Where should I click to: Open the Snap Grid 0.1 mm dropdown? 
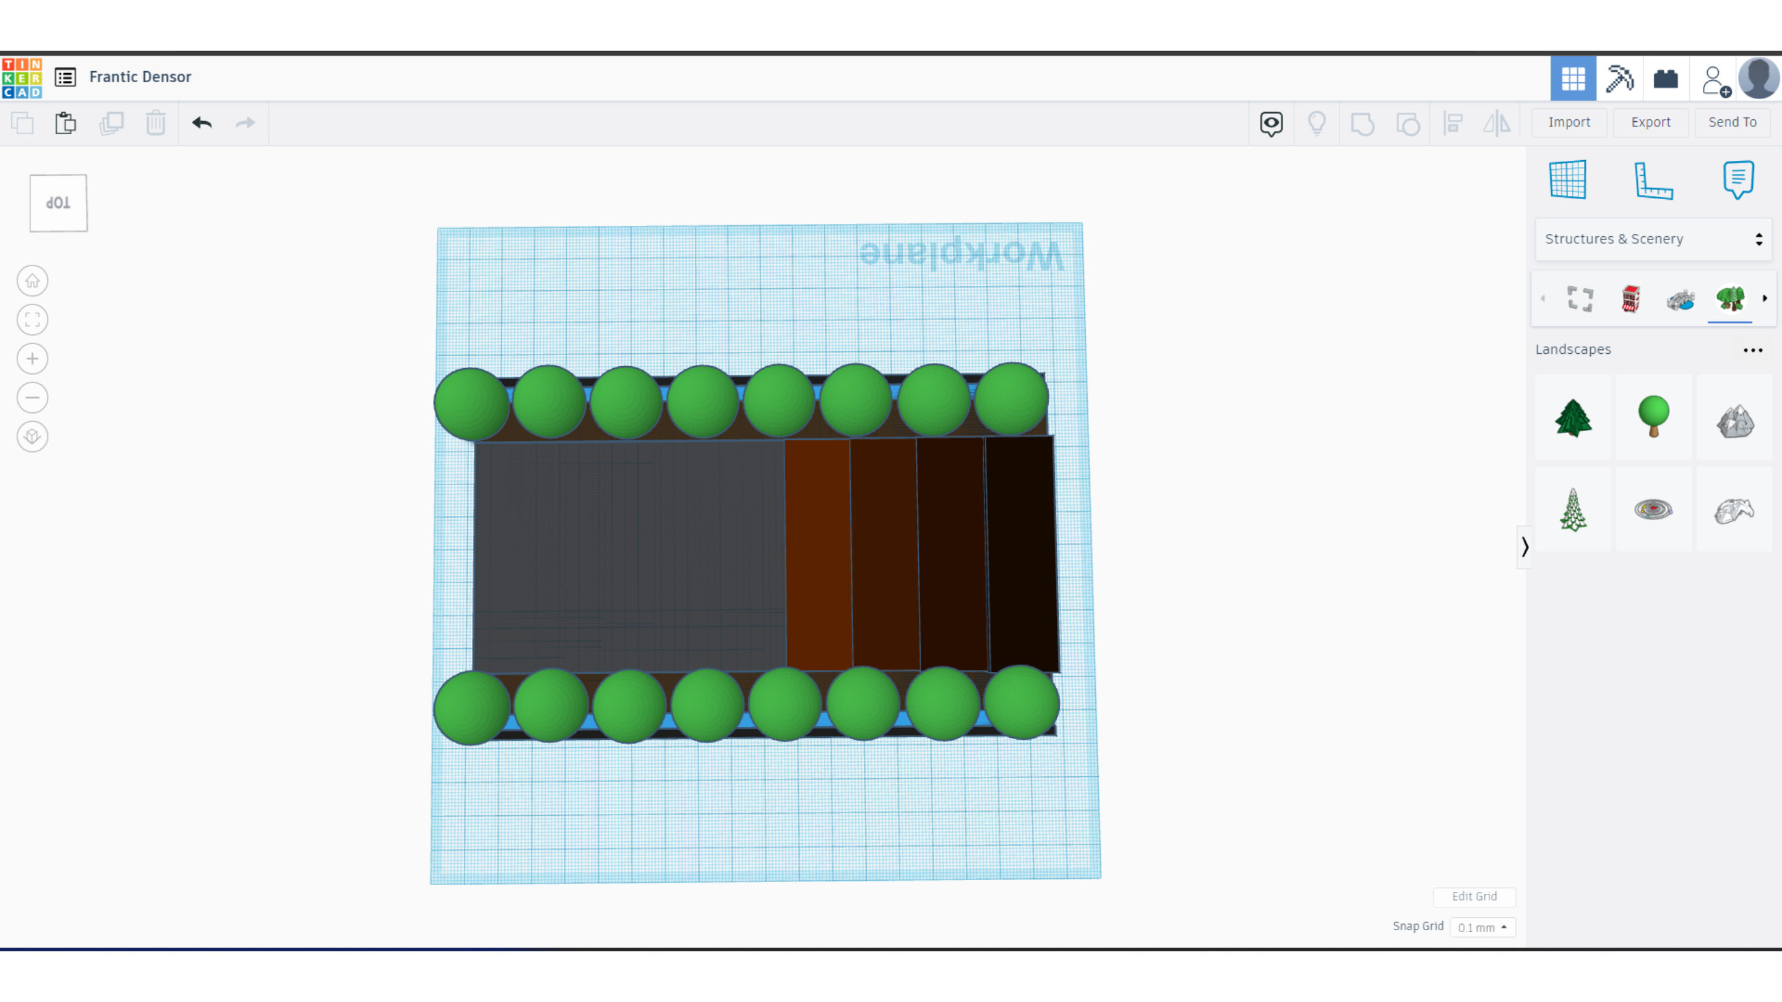[x=1482, y=927]
